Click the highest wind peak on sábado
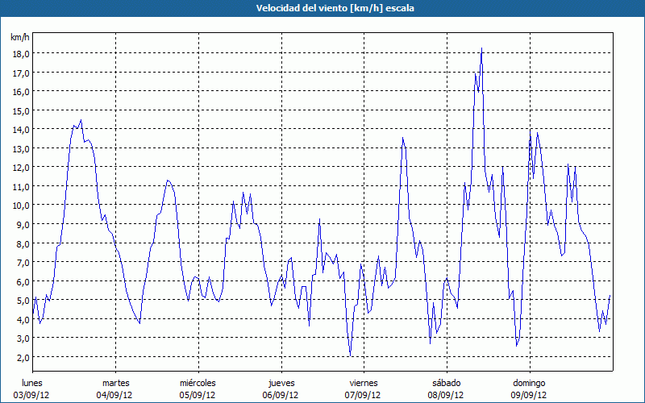The height and width of the screenshot is (403, 645). (x=481, y=48)
